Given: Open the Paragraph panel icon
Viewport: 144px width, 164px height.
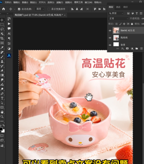Looking at the screenshot, I should point(9,38).
